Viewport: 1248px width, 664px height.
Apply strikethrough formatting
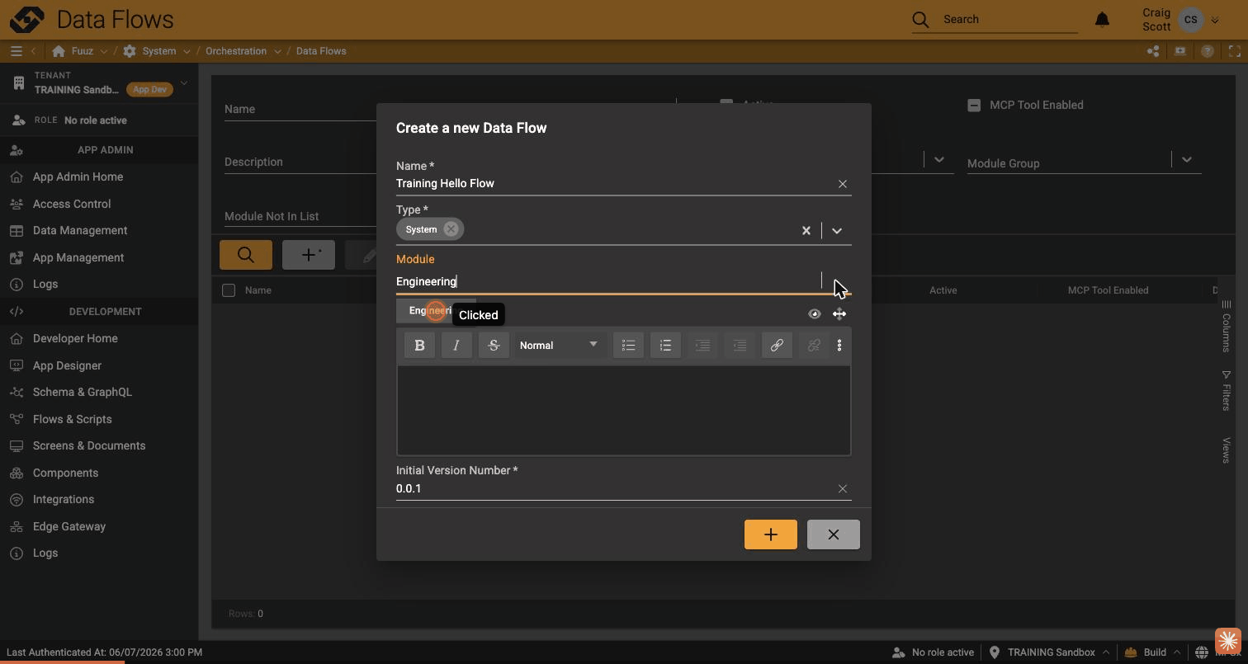[494, 346]
